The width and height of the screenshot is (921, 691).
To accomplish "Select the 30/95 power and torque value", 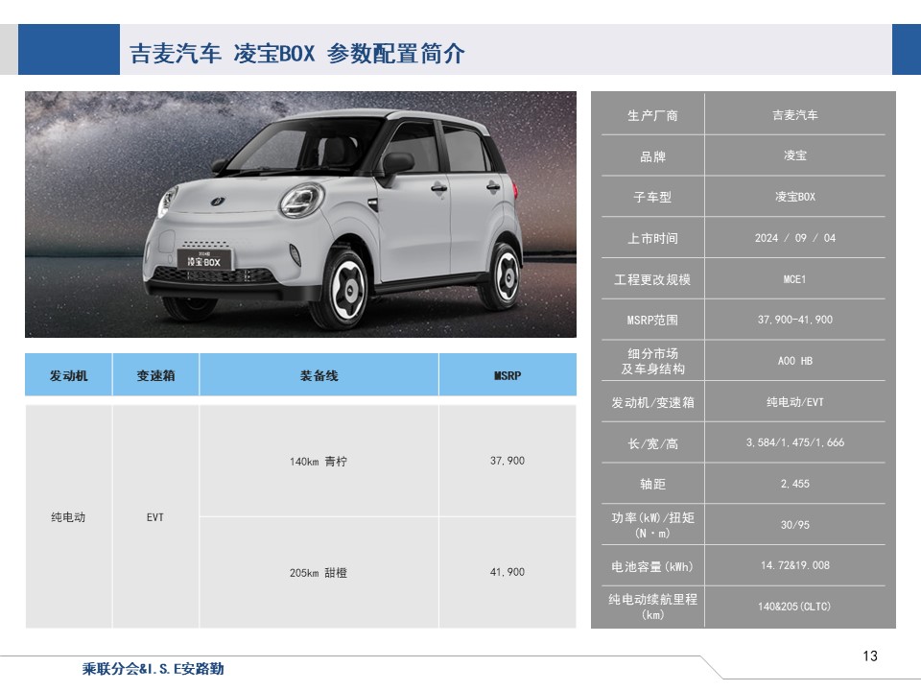I will point(795,525).
